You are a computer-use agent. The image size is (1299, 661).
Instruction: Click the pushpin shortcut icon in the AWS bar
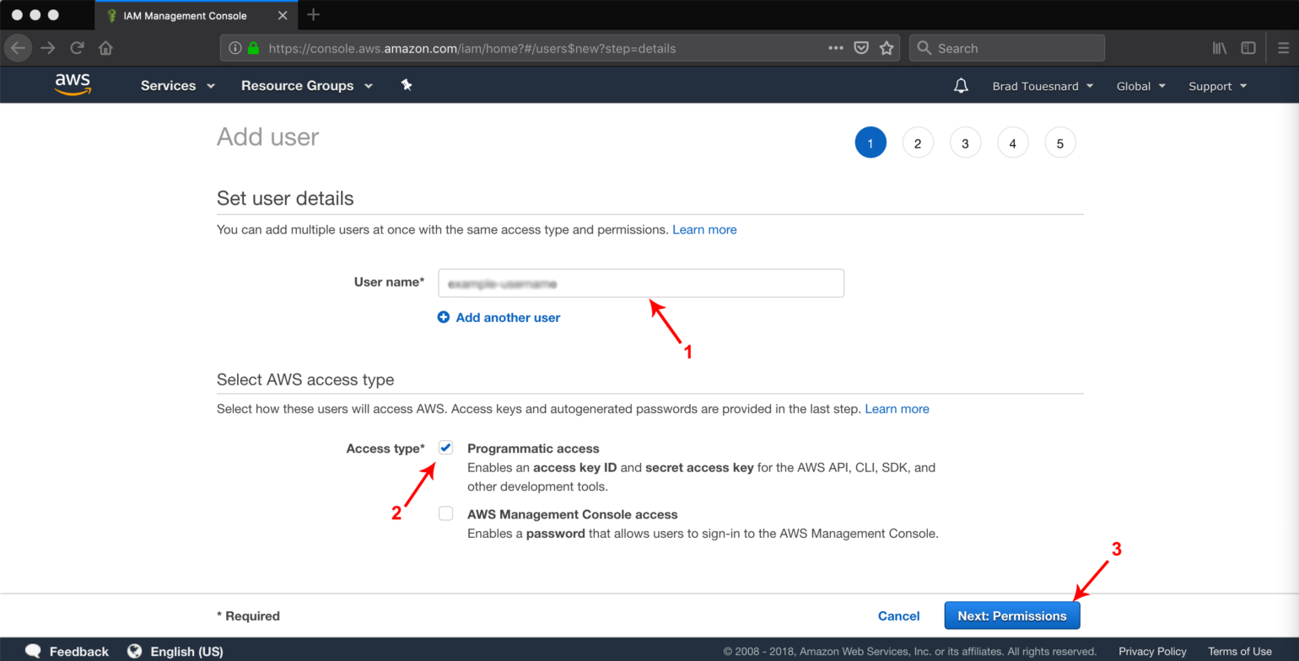pos(407,85)
